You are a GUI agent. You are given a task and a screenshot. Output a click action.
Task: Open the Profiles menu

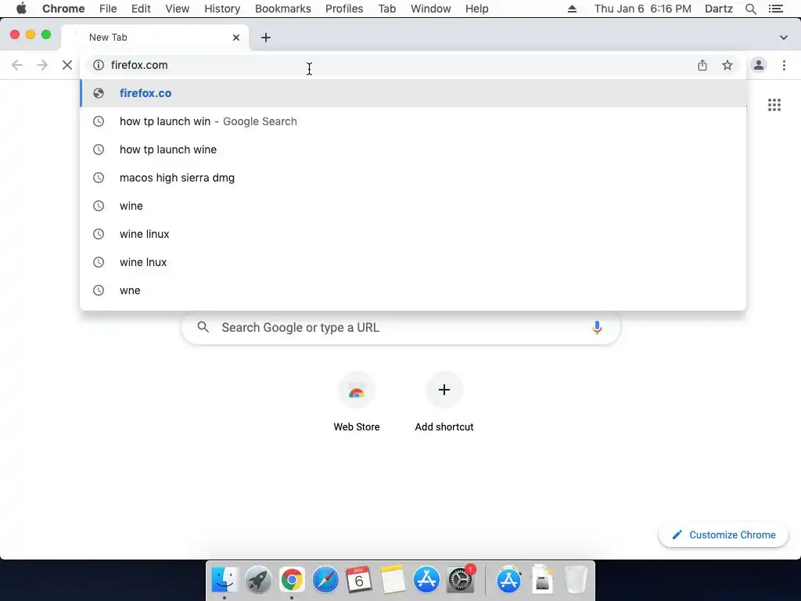344,9
